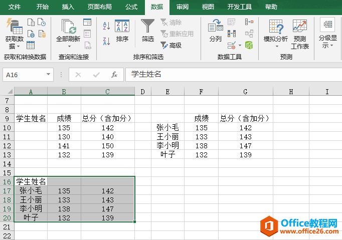Open the Name Box dropdown arrow
Screen dimensions: 342x240
click(x=49, y=75)
